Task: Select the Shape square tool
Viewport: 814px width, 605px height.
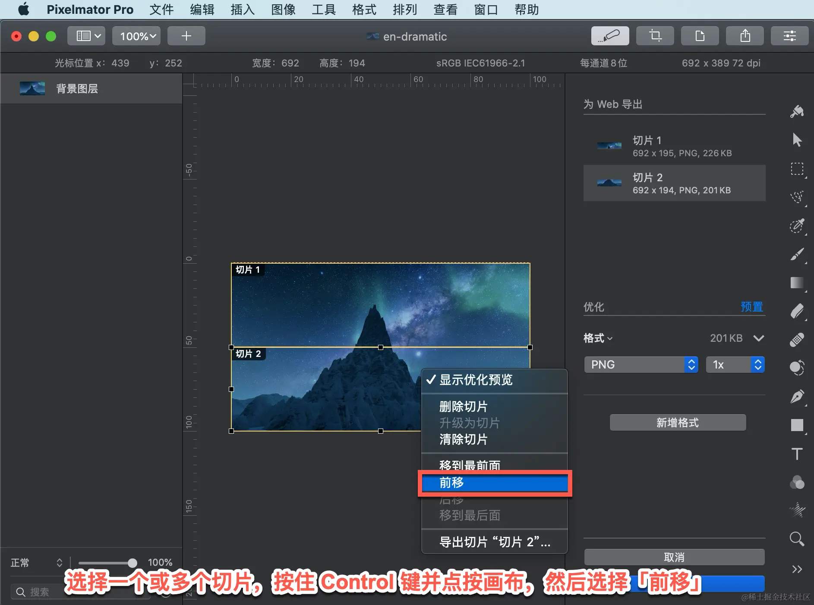Action: [x=797, y=425]
